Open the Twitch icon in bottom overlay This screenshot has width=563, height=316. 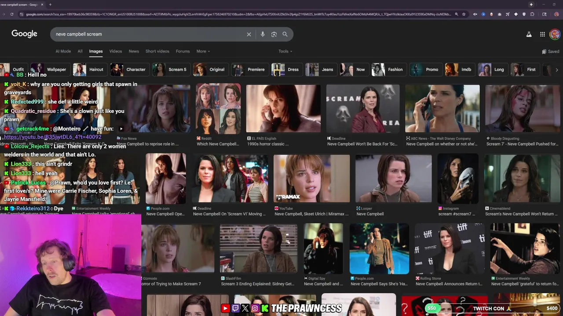[235, 309]
